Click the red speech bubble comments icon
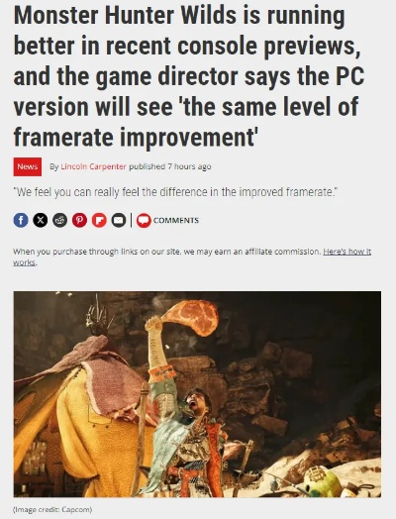Image resolution: width=396 pixels, height=519 pixels. click(x=144, y=221)
